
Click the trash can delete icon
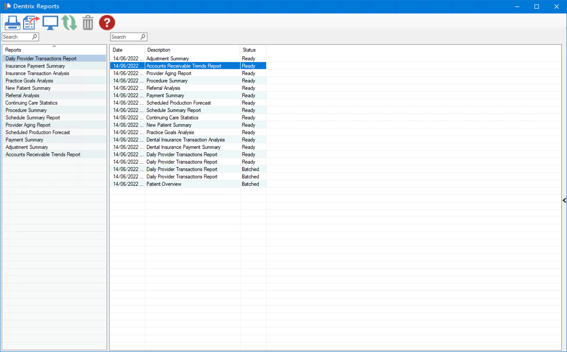[x=88, y=23]
